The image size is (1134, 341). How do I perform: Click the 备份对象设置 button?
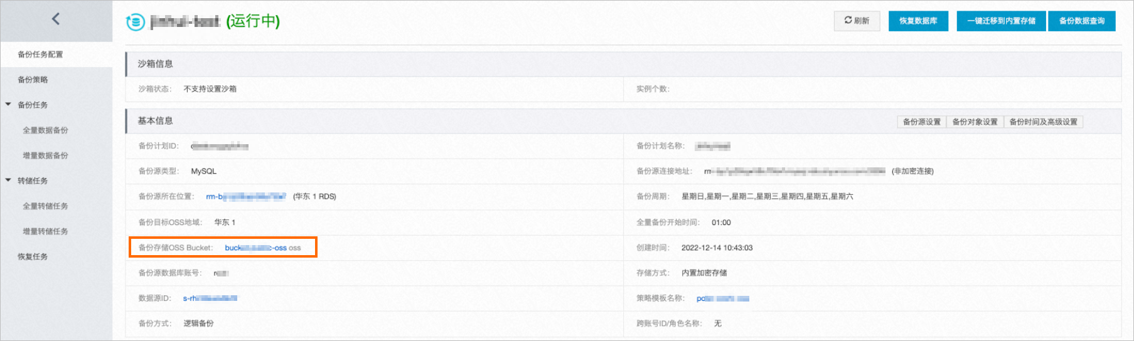975,122
